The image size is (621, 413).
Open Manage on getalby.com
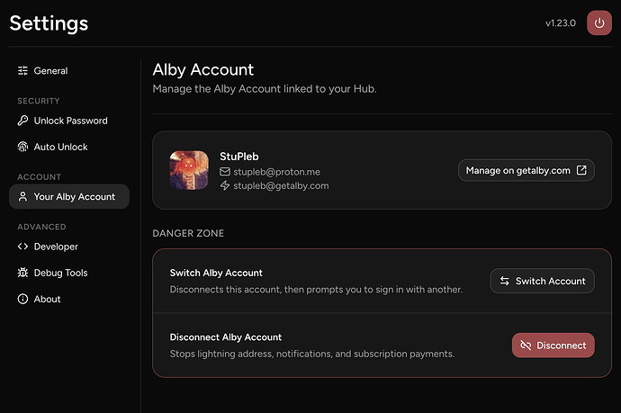pyautogui.click(x=526, y=170)
